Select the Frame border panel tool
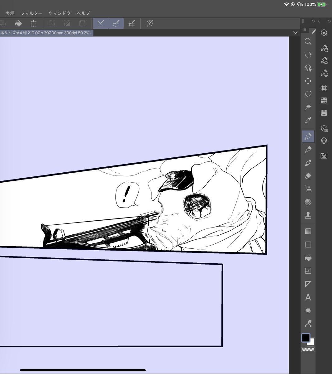Screen dimensions: 332x374 (308, 271)
